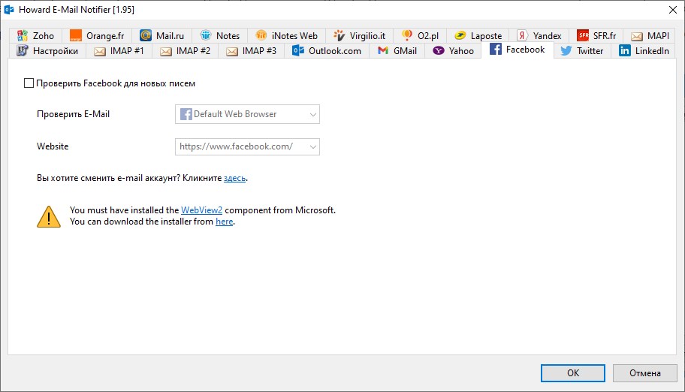The height and width of the screenshot is (392, 685).
Task: Confirm with the OK button
Action: pyautogui.click(x=573, y=372)
